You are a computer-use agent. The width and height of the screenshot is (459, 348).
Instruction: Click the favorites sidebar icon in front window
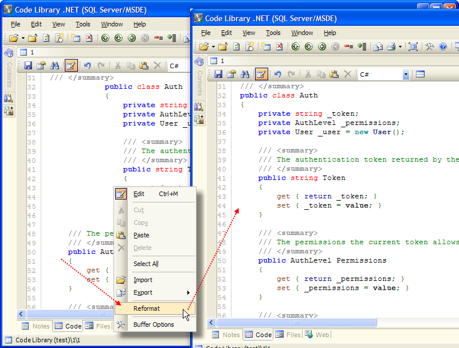point(199,119)
